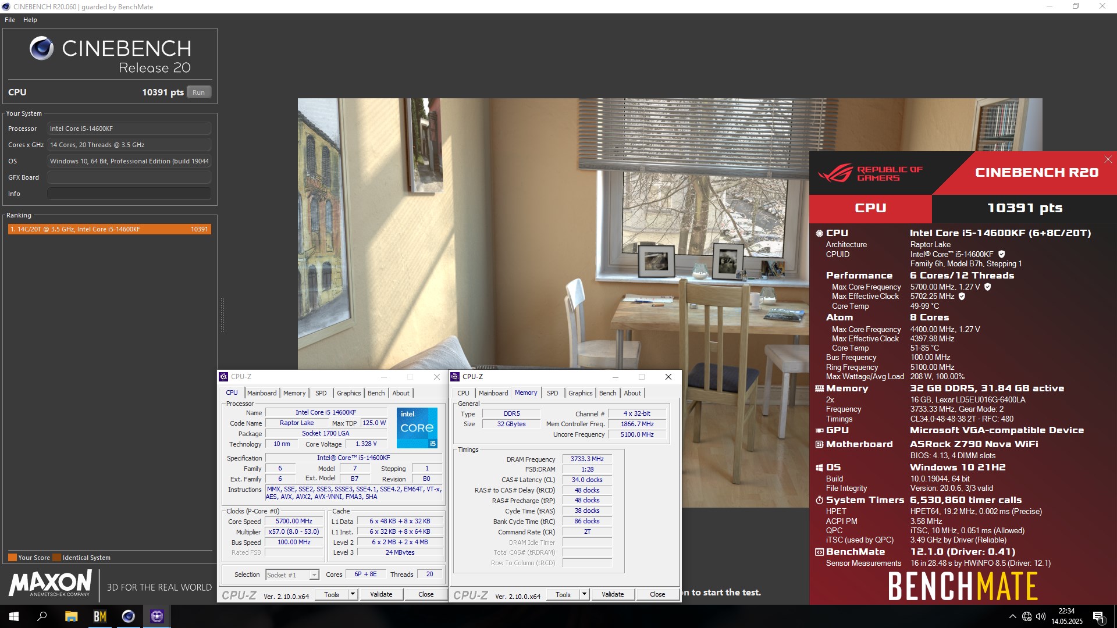Click the Identical System legend swatch
1117x628 pixels.
[56, 558]
